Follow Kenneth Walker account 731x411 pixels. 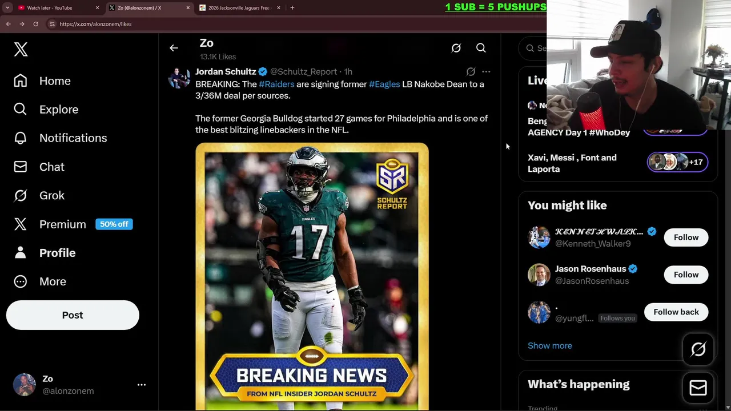pos(686,237)
